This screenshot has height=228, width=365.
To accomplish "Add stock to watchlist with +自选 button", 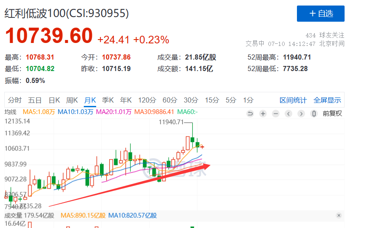I will [320, 14].
